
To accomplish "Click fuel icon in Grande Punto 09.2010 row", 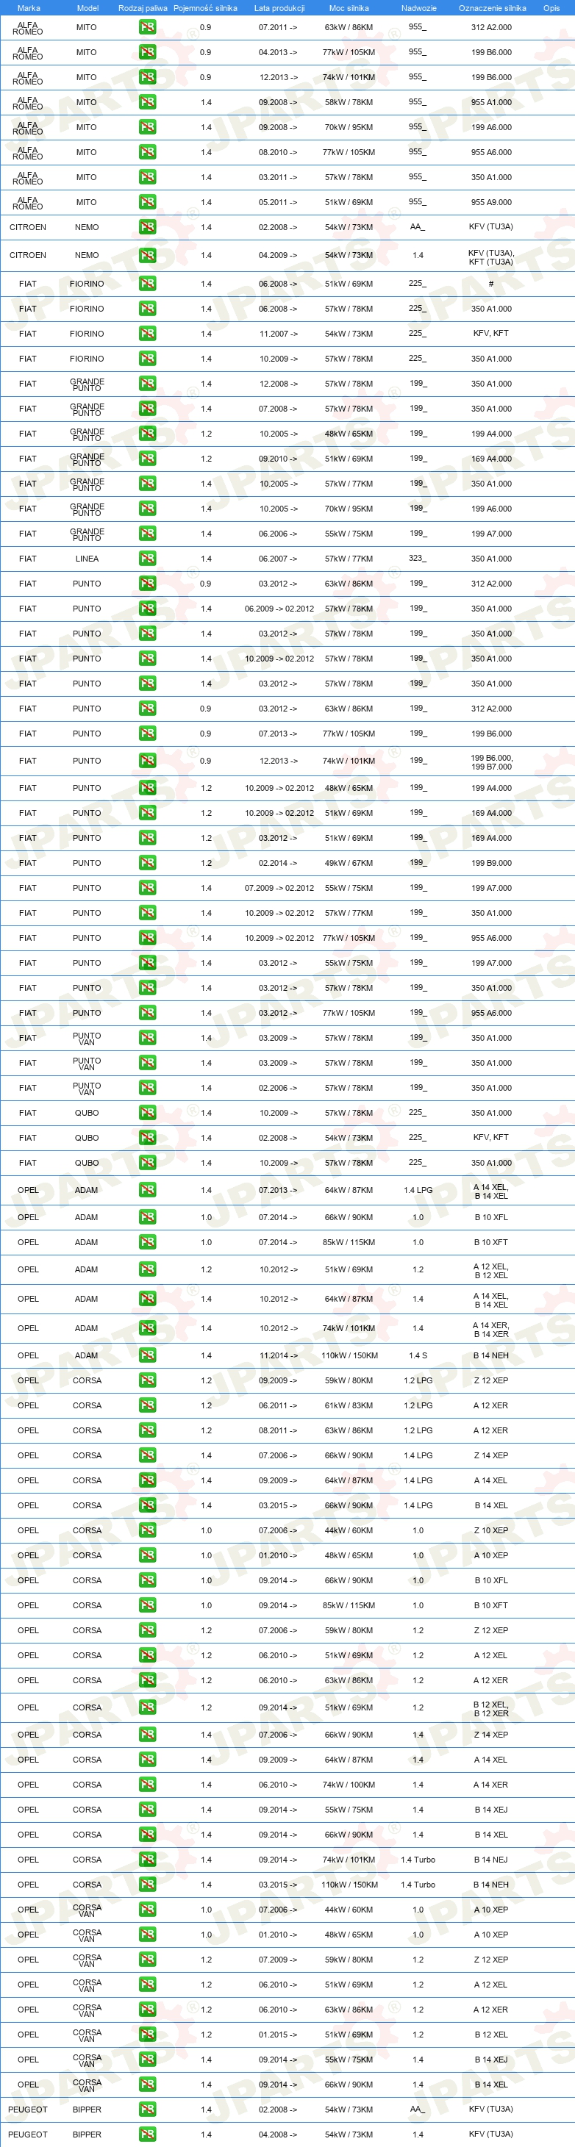I will pyautogui.click(x=148, y=459).
